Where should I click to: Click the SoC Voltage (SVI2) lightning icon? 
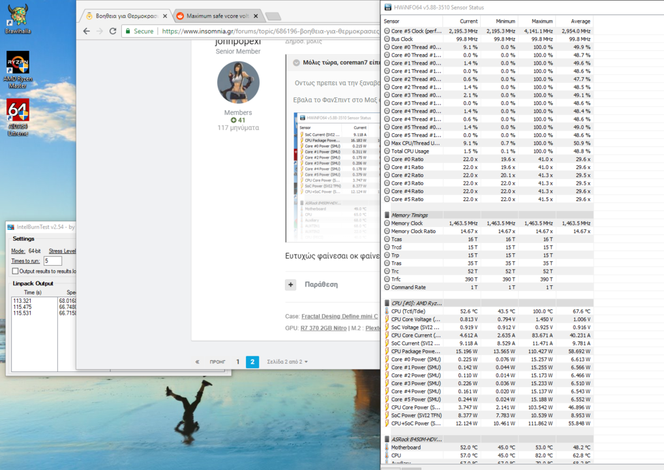(x=387, y=328)
